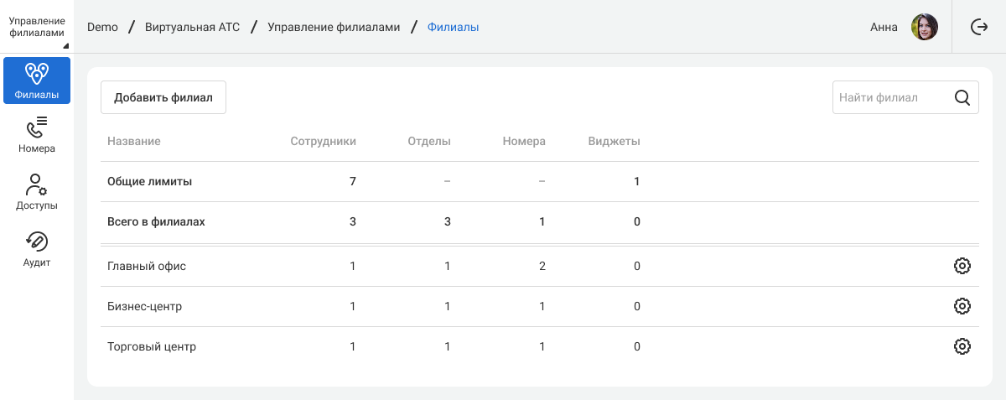The height and width of the screenshot is (400, 1006).
Task: Click the Филиалы breadcrumb item
Action: coord(453,27)
